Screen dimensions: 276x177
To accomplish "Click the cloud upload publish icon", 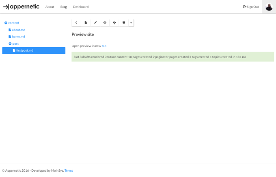I will pyautogui.click(x=114, y=23).
